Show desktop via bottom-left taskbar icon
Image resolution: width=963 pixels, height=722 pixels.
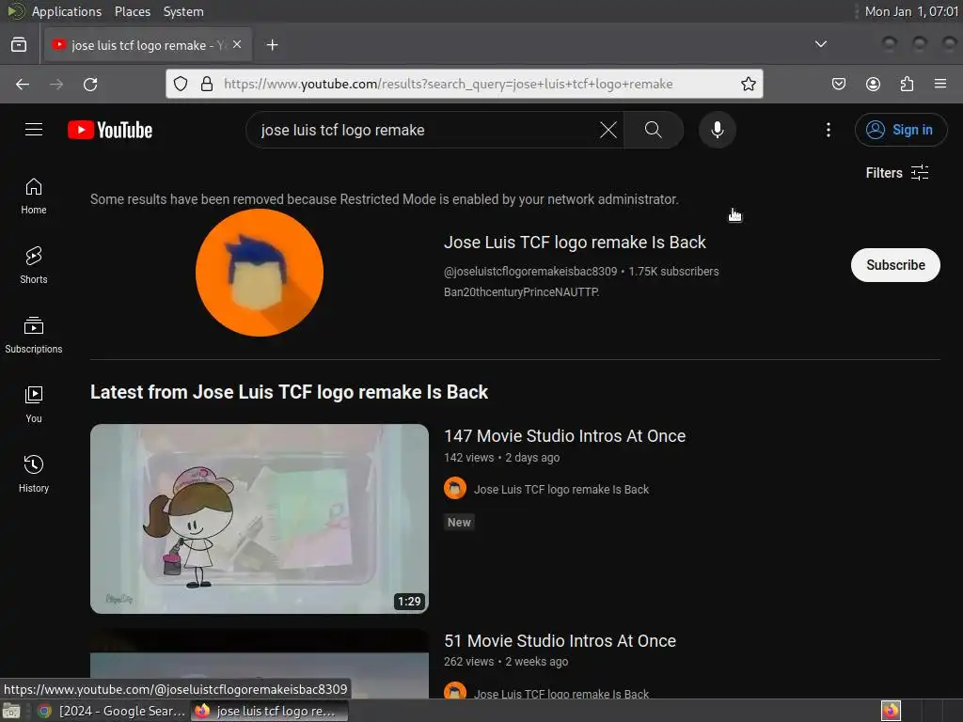11,711
